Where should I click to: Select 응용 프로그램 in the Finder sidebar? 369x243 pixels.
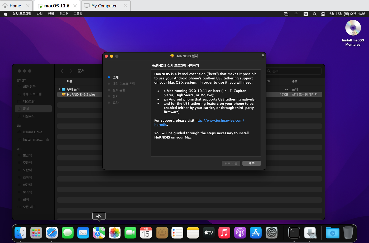pos(33,94)
